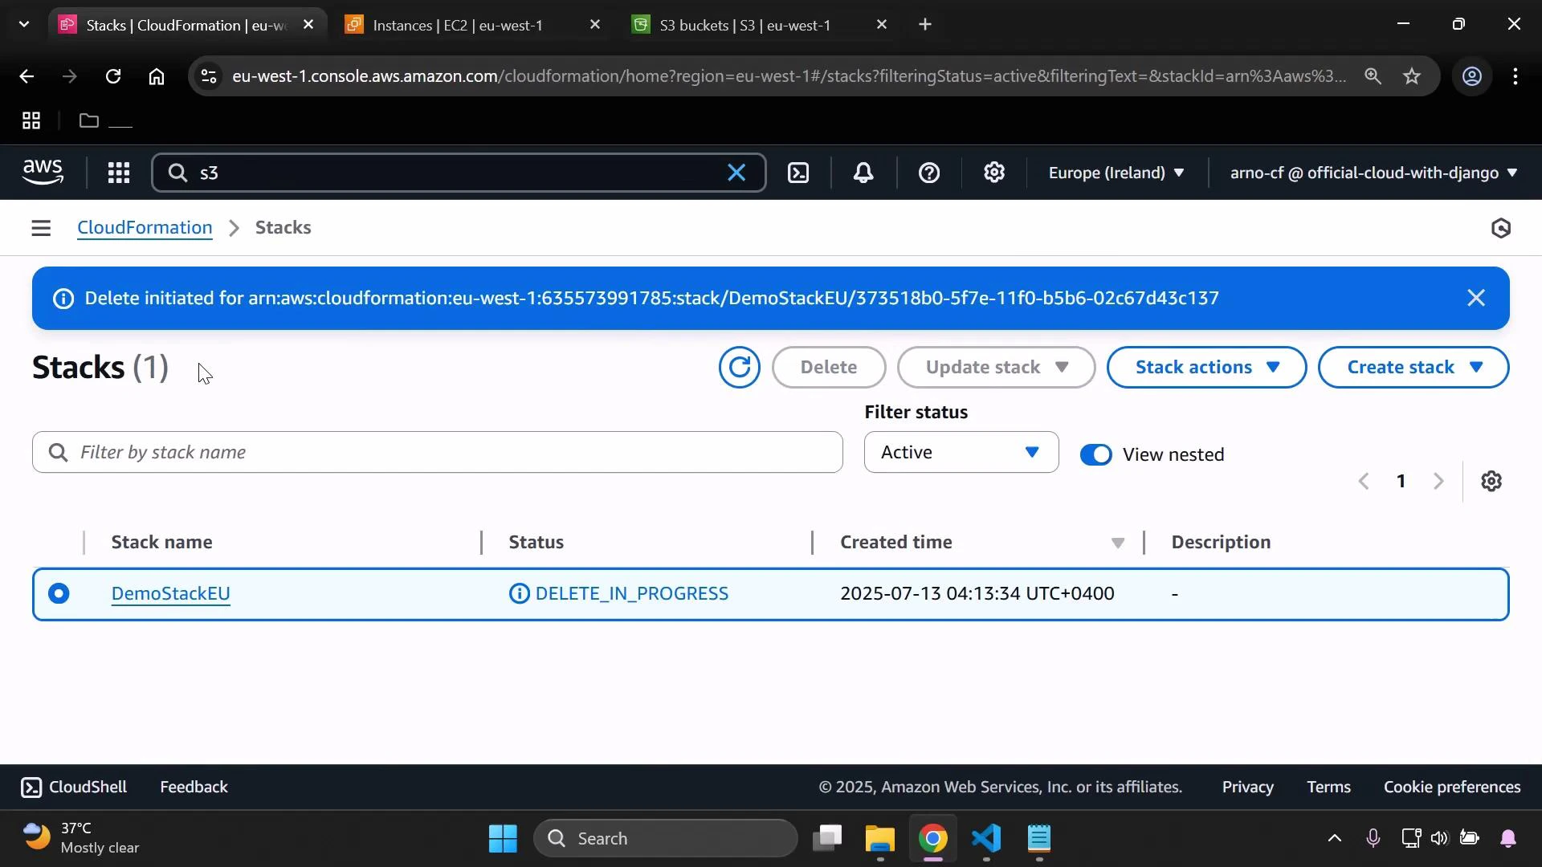Sort by Created time using its arrow

point(1117,543)
